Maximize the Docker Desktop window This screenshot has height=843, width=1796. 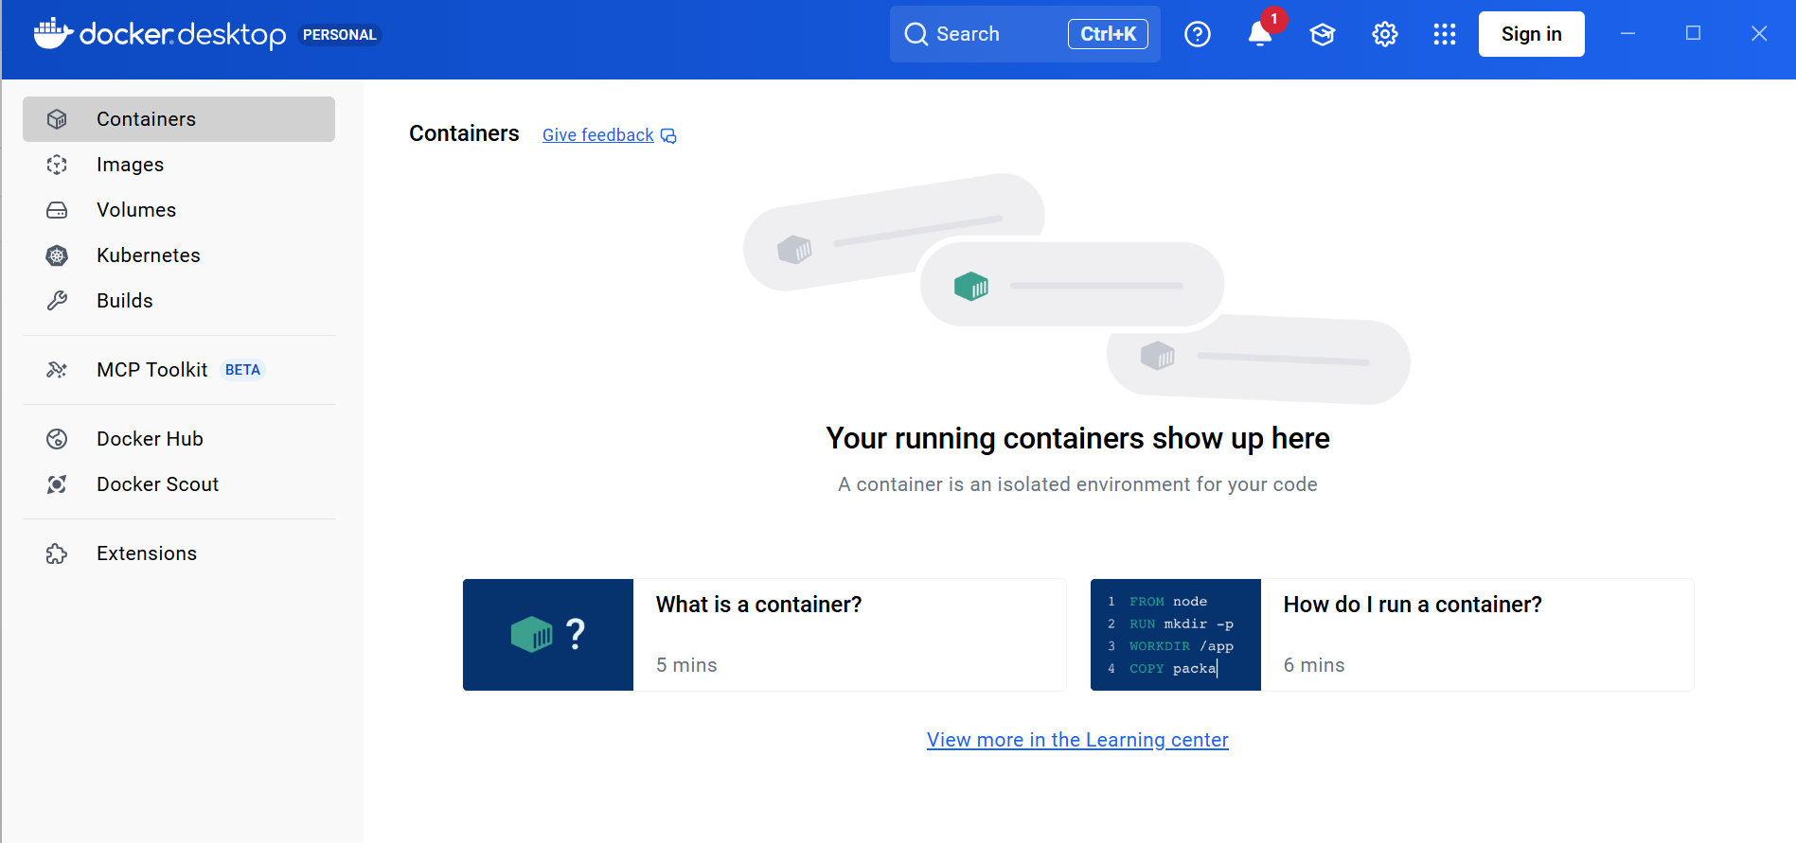pyautogui.click(x=1693, y=34)
